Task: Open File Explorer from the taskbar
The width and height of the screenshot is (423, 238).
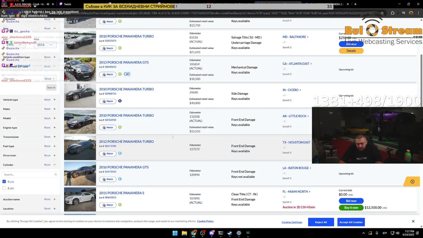Action: pyautogui.click(x=184, y=233)
